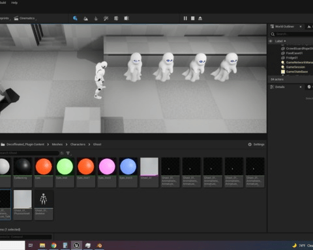Navigate to the Characters breadcrumb folder
Viewport: 313px width, 250px height.
click(78, 145)
